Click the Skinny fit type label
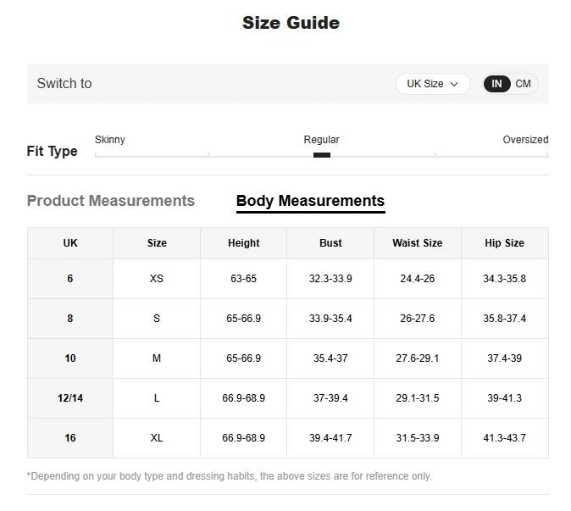The image size is (571, 511). pyautogui.click(x=110, y=140)
